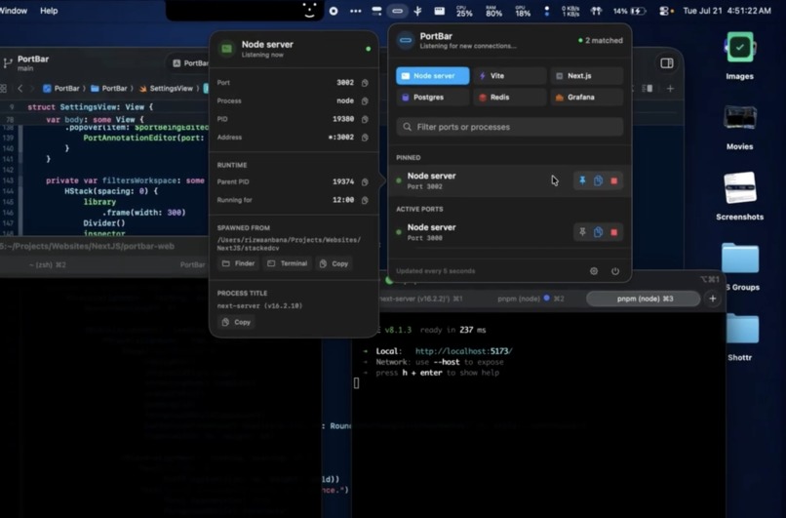Click the PortBar menu bar icon

[397, 11]
